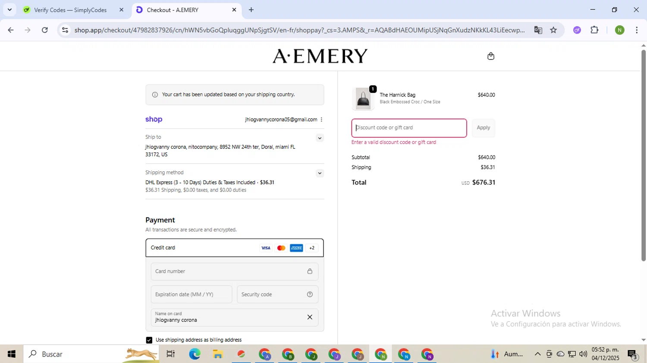The height and width of the screenshot is (363, 647).
Task: Go back to the previous page
Action: 11,30
